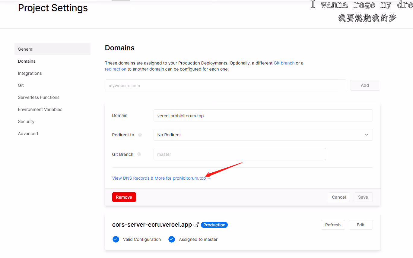The width and height of the screenshot is (413, 258).
Task: Select Domains in the sidebar
Action: coord(27,61)
